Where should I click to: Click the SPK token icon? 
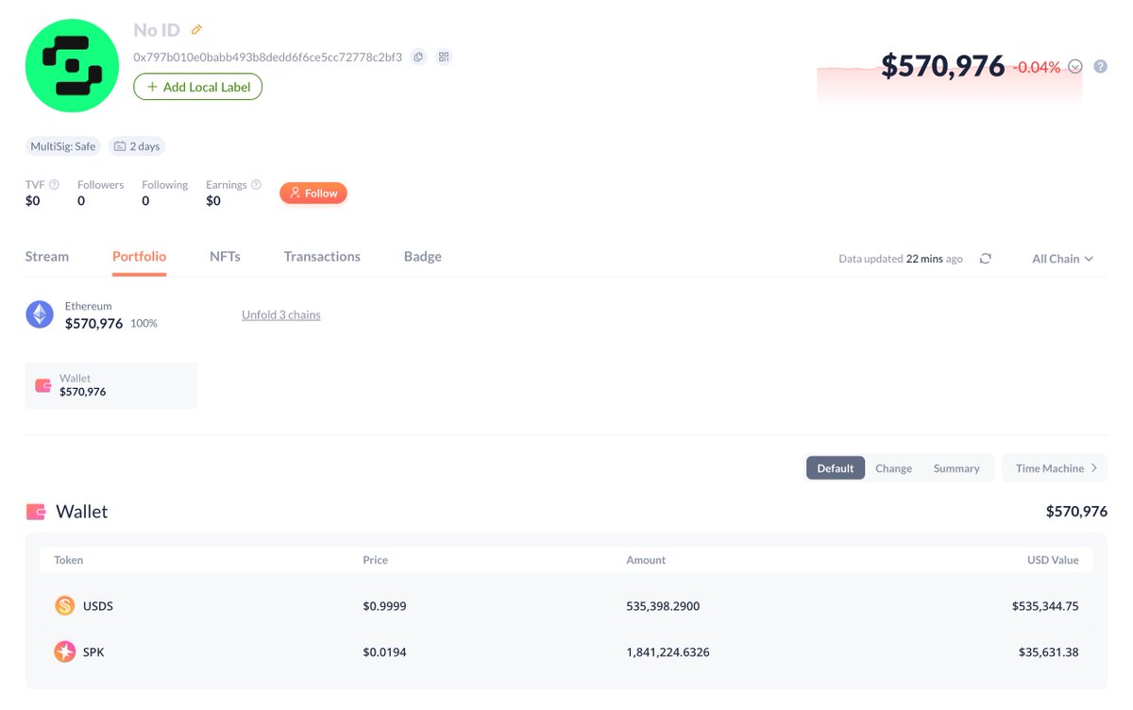(64, 651)
